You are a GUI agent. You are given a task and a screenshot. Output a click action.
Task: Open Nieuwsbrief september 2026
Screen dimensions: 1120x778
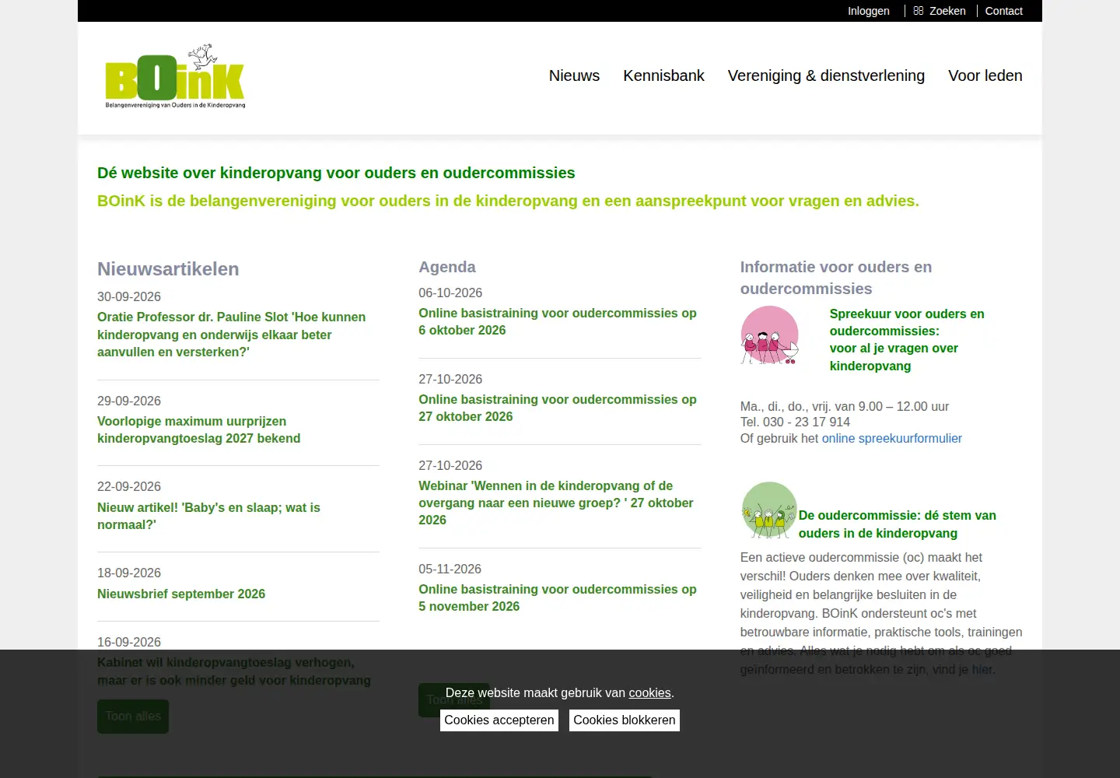point(181,594)
